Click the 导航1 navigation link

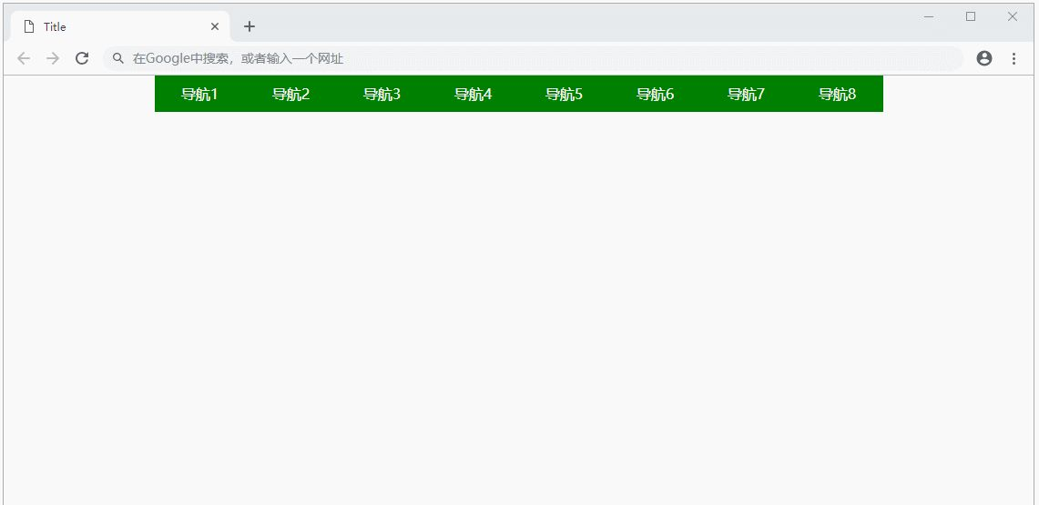pos(199,95)
